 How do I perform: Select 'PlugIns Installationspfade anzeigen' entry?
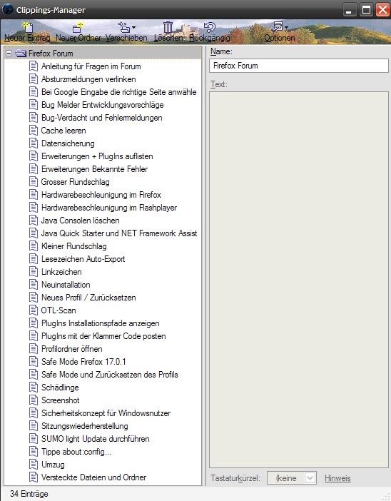tap(101, 323)
